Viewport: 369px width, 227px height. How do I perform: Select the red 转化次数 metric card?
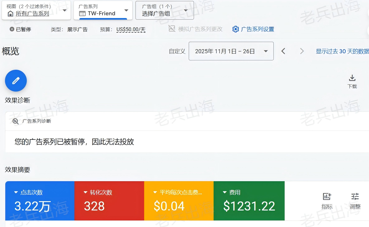tap(109, 201)
